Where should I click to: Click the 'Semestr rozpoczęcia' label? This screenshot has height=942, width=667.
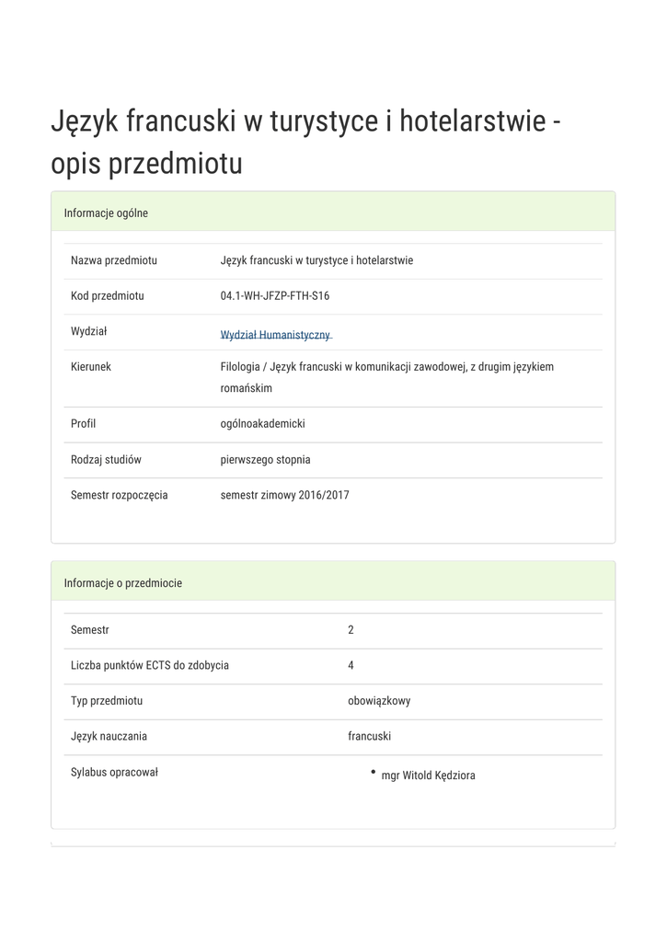(x=119, y=495)
